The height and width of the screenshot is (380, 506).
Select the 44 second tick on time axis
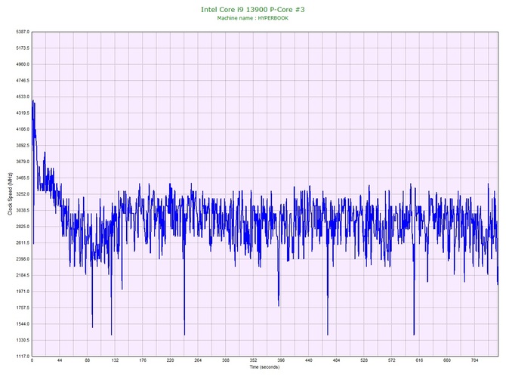[x=60, y=361]
